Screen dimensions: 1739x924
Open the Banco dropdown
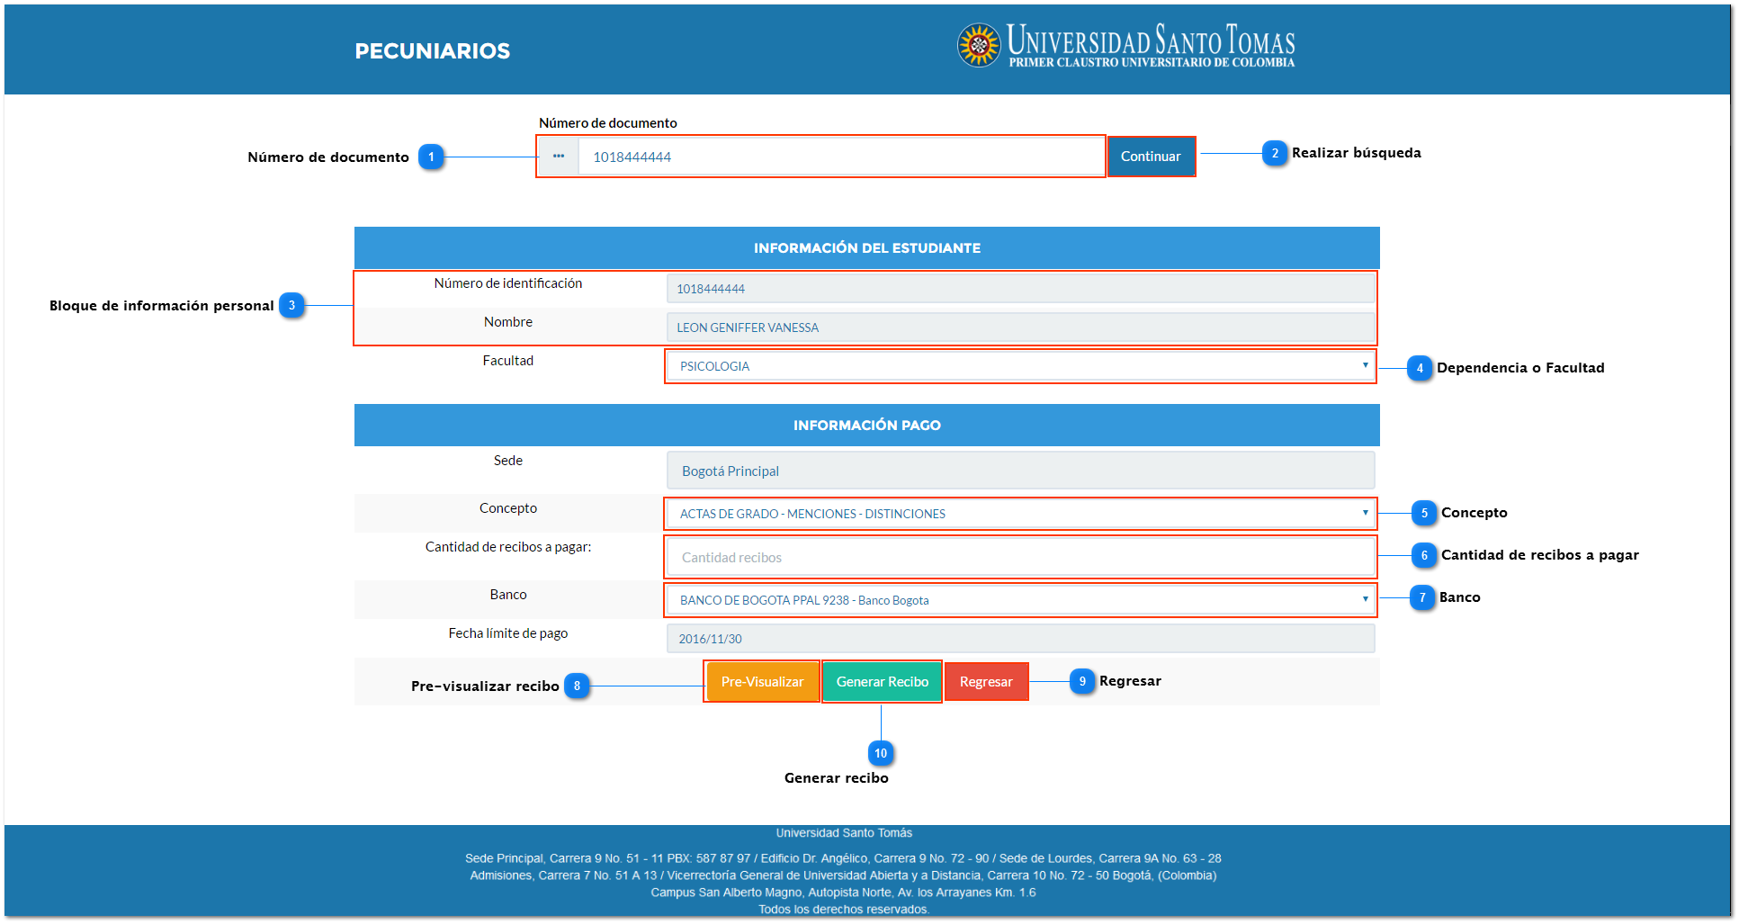tap(1020, 600)
